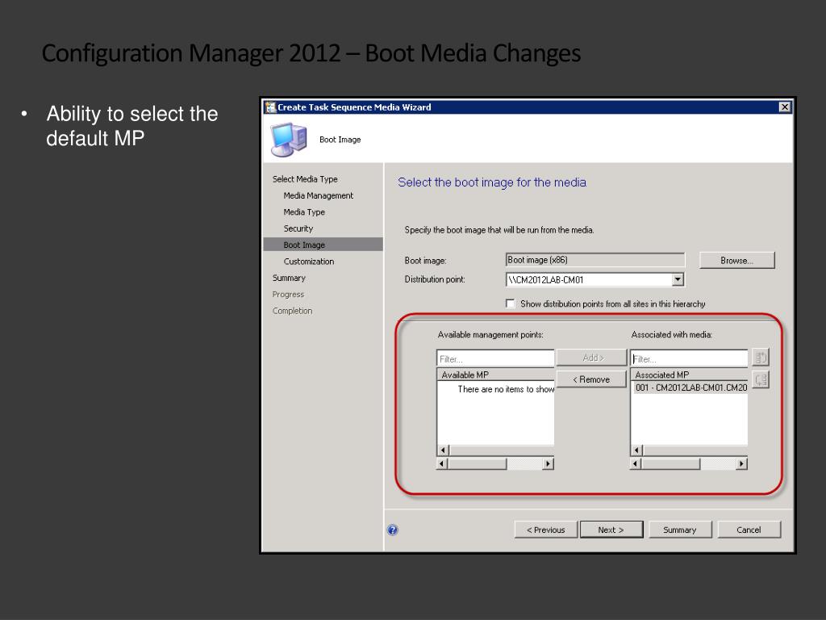Jump to the Security step
The image size is (826, 620).
click(298, 228)
